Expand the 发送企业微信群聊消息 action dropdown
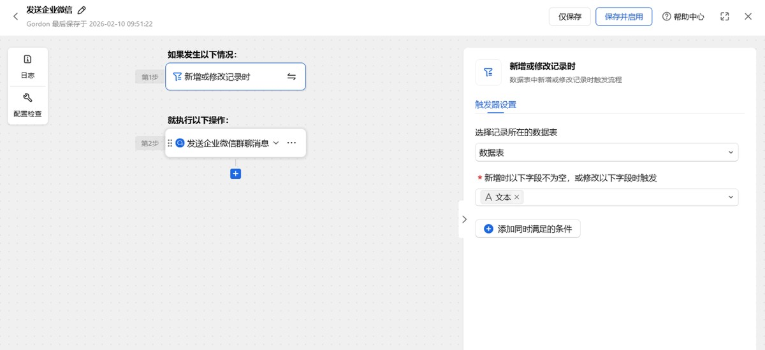Viewport: 765px width, 350px height. click(x=276, y=143)
